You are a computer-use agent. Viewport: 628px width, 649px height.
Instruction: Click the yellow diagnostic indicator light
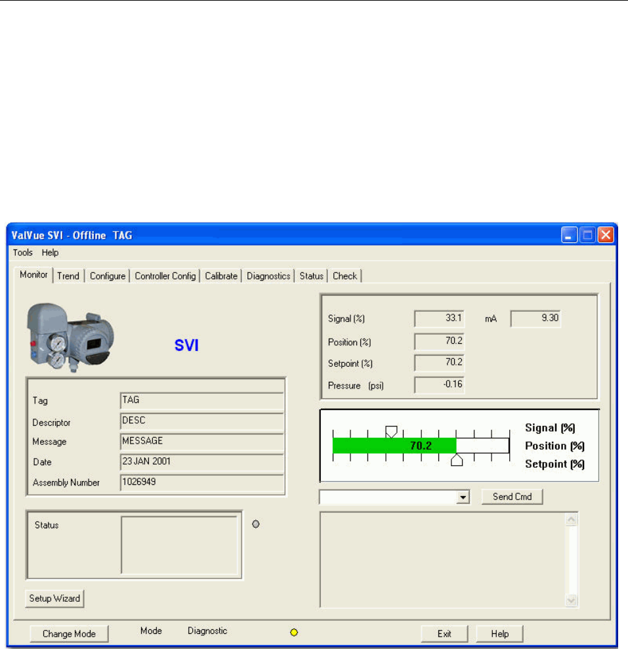pyautogui.click(x=294, y=633)
